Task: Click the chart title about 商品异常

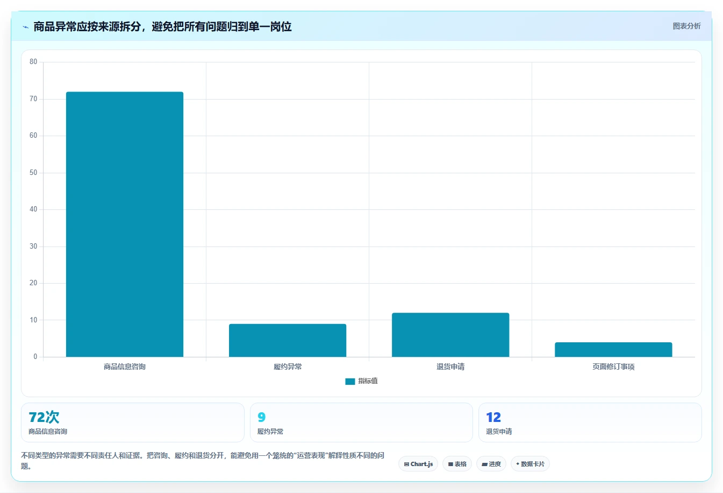Action: (x=162, y=26)
